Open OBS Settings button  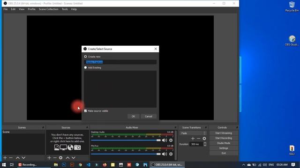(x=224, y=148)
